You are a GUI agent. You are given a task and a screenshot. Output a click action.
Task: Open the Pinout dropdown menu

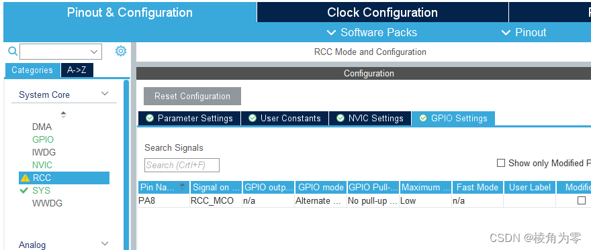pyautogui.click(x=524, y=32)
